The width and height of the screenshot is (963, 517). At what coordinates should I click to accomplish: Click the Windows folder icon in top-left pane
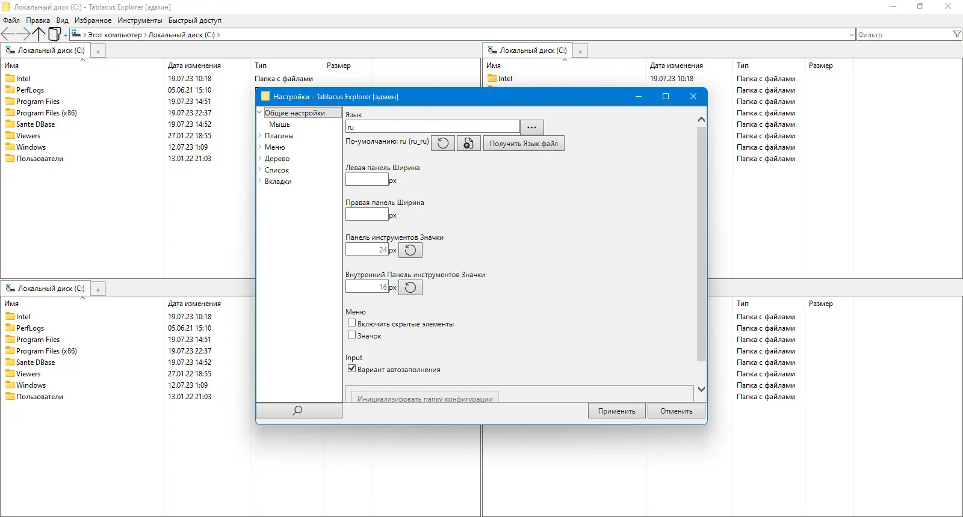coord(10,147)
